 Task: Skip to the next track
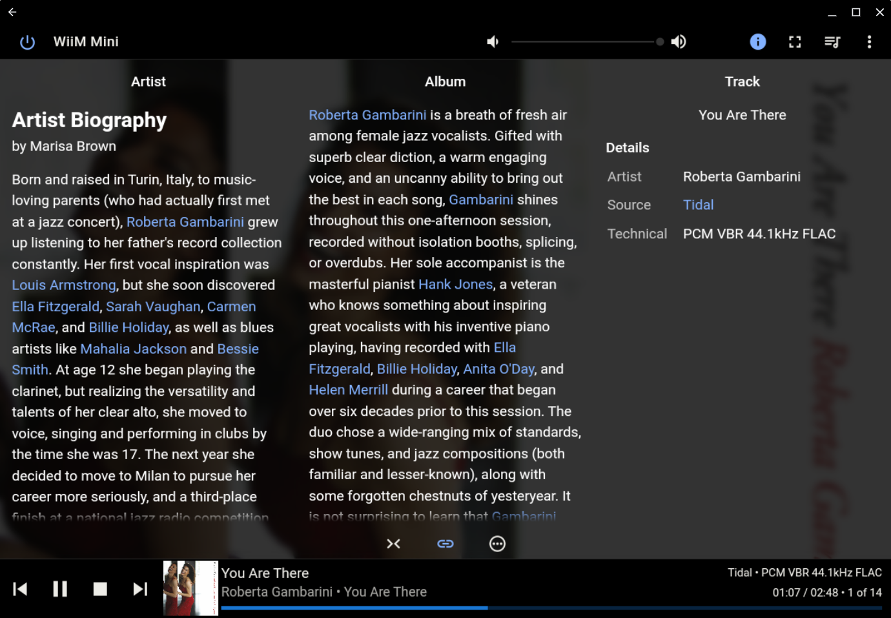tap(140, 589)
